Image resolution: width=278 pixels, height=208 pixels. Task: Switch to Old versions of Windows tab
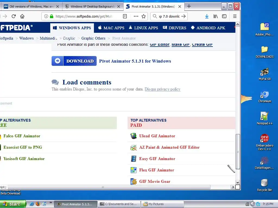coord(31,6)
